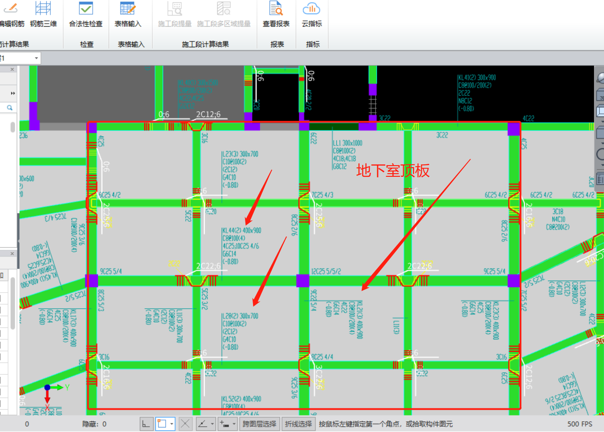604x432 pixels.
Task: Click the 施工段多区域提量 tool
Action: click(x=224, y=15)
